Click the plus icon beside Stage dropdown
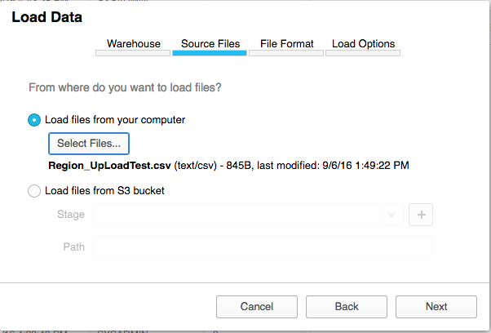 click(x=422, y=215)
